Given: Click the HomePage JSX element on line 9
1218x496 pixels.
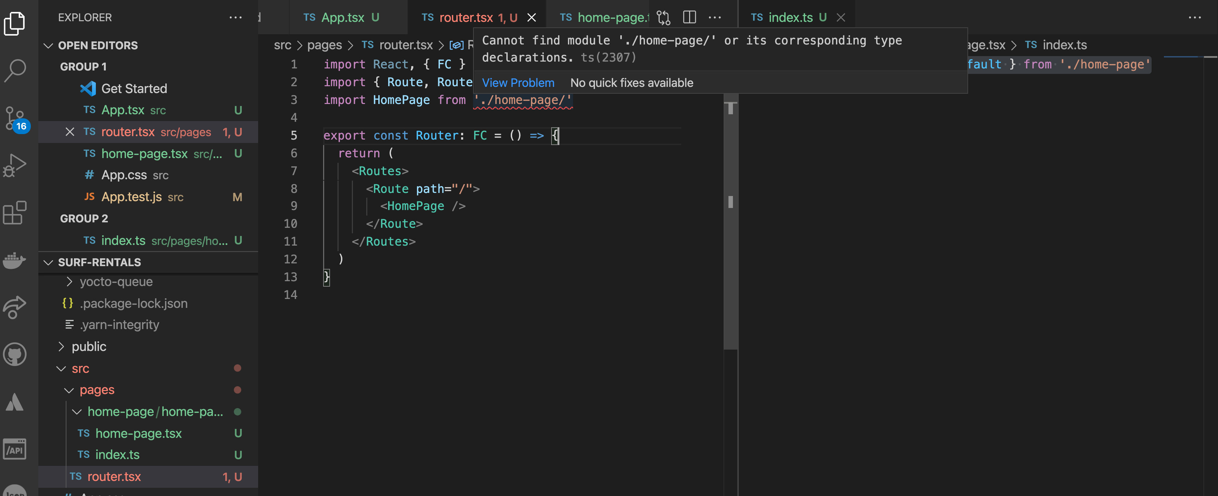Looking at the screenshot, I should (x=415, y=206).
